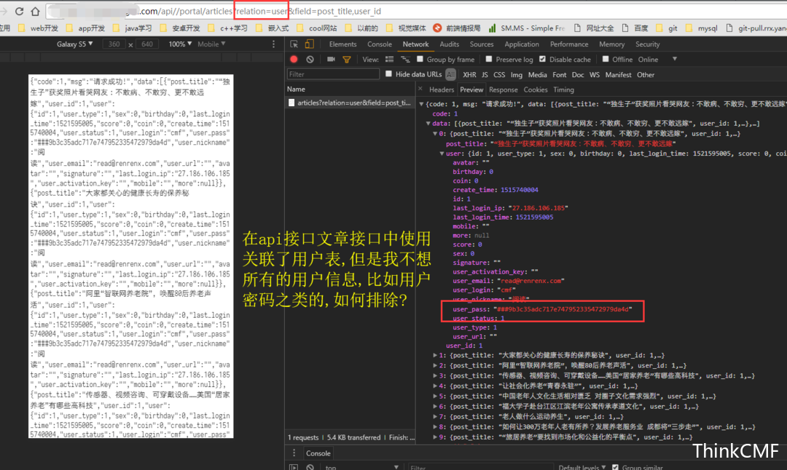
Task: Open the 100% zoom dropdown
Action: [x=180, y=44]
